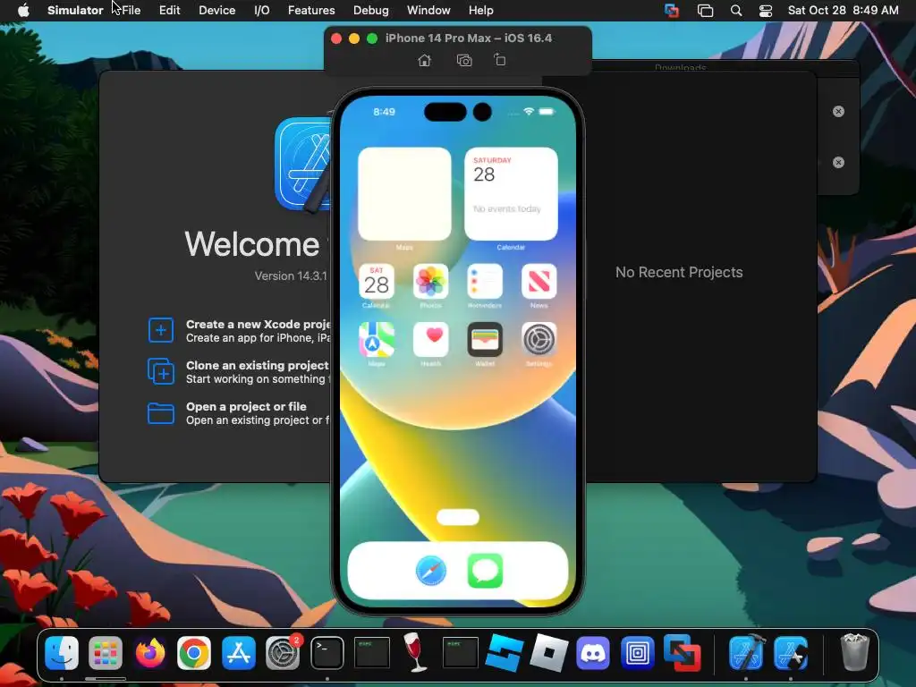Launch Safari from the iPhone dock
The image size is (916, 687).
pyautogui.click(x=431, y=571)
